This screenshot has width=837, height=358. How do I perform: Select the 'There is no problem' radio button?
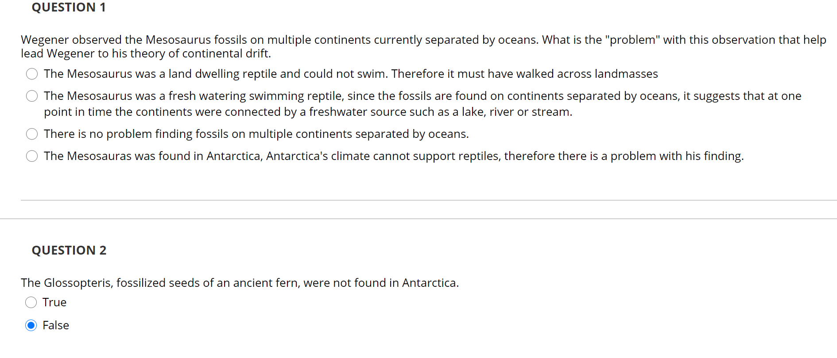pyautogui.click(x=32, y=134)
